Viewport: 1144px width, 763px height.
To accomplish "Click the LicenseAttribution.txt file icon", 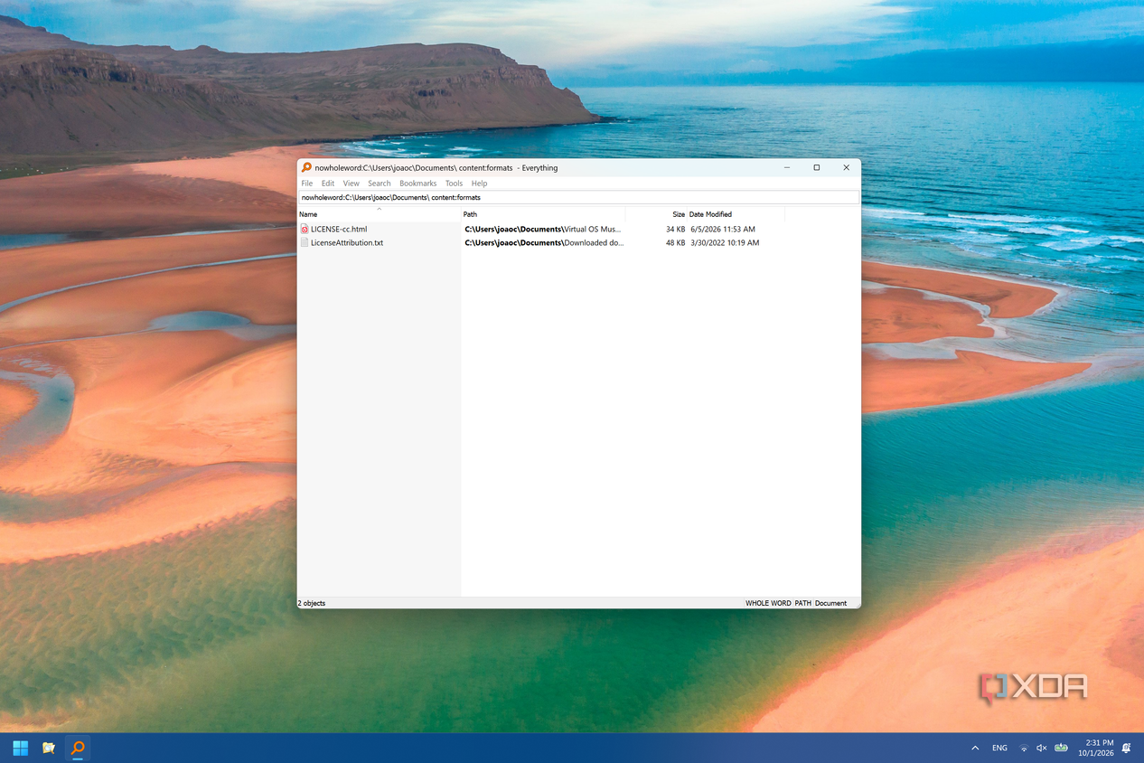I will pyautogui.click(x=305, y=243).
